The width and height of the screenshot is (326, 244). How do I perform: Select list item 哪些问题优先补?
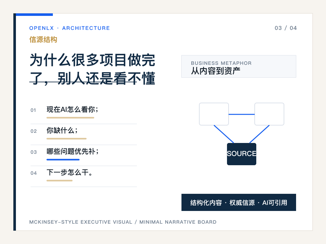72,151
